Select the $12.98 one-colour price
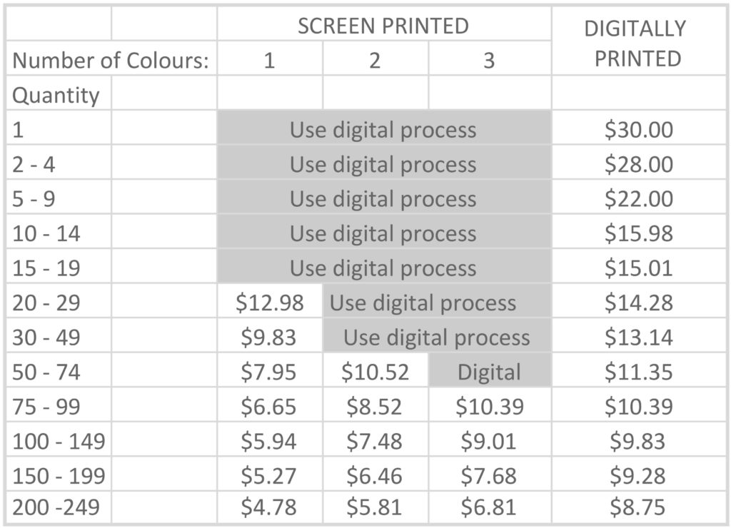 pos(270,302)
